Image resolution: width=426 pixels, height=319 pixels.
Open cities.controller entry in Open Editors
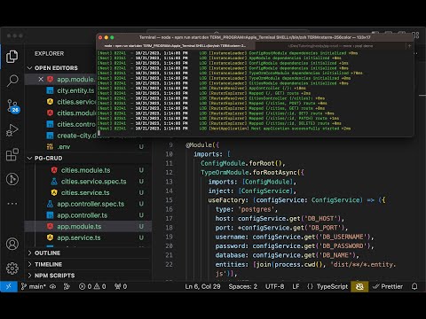pyautogui.click(x=76, y=124)
